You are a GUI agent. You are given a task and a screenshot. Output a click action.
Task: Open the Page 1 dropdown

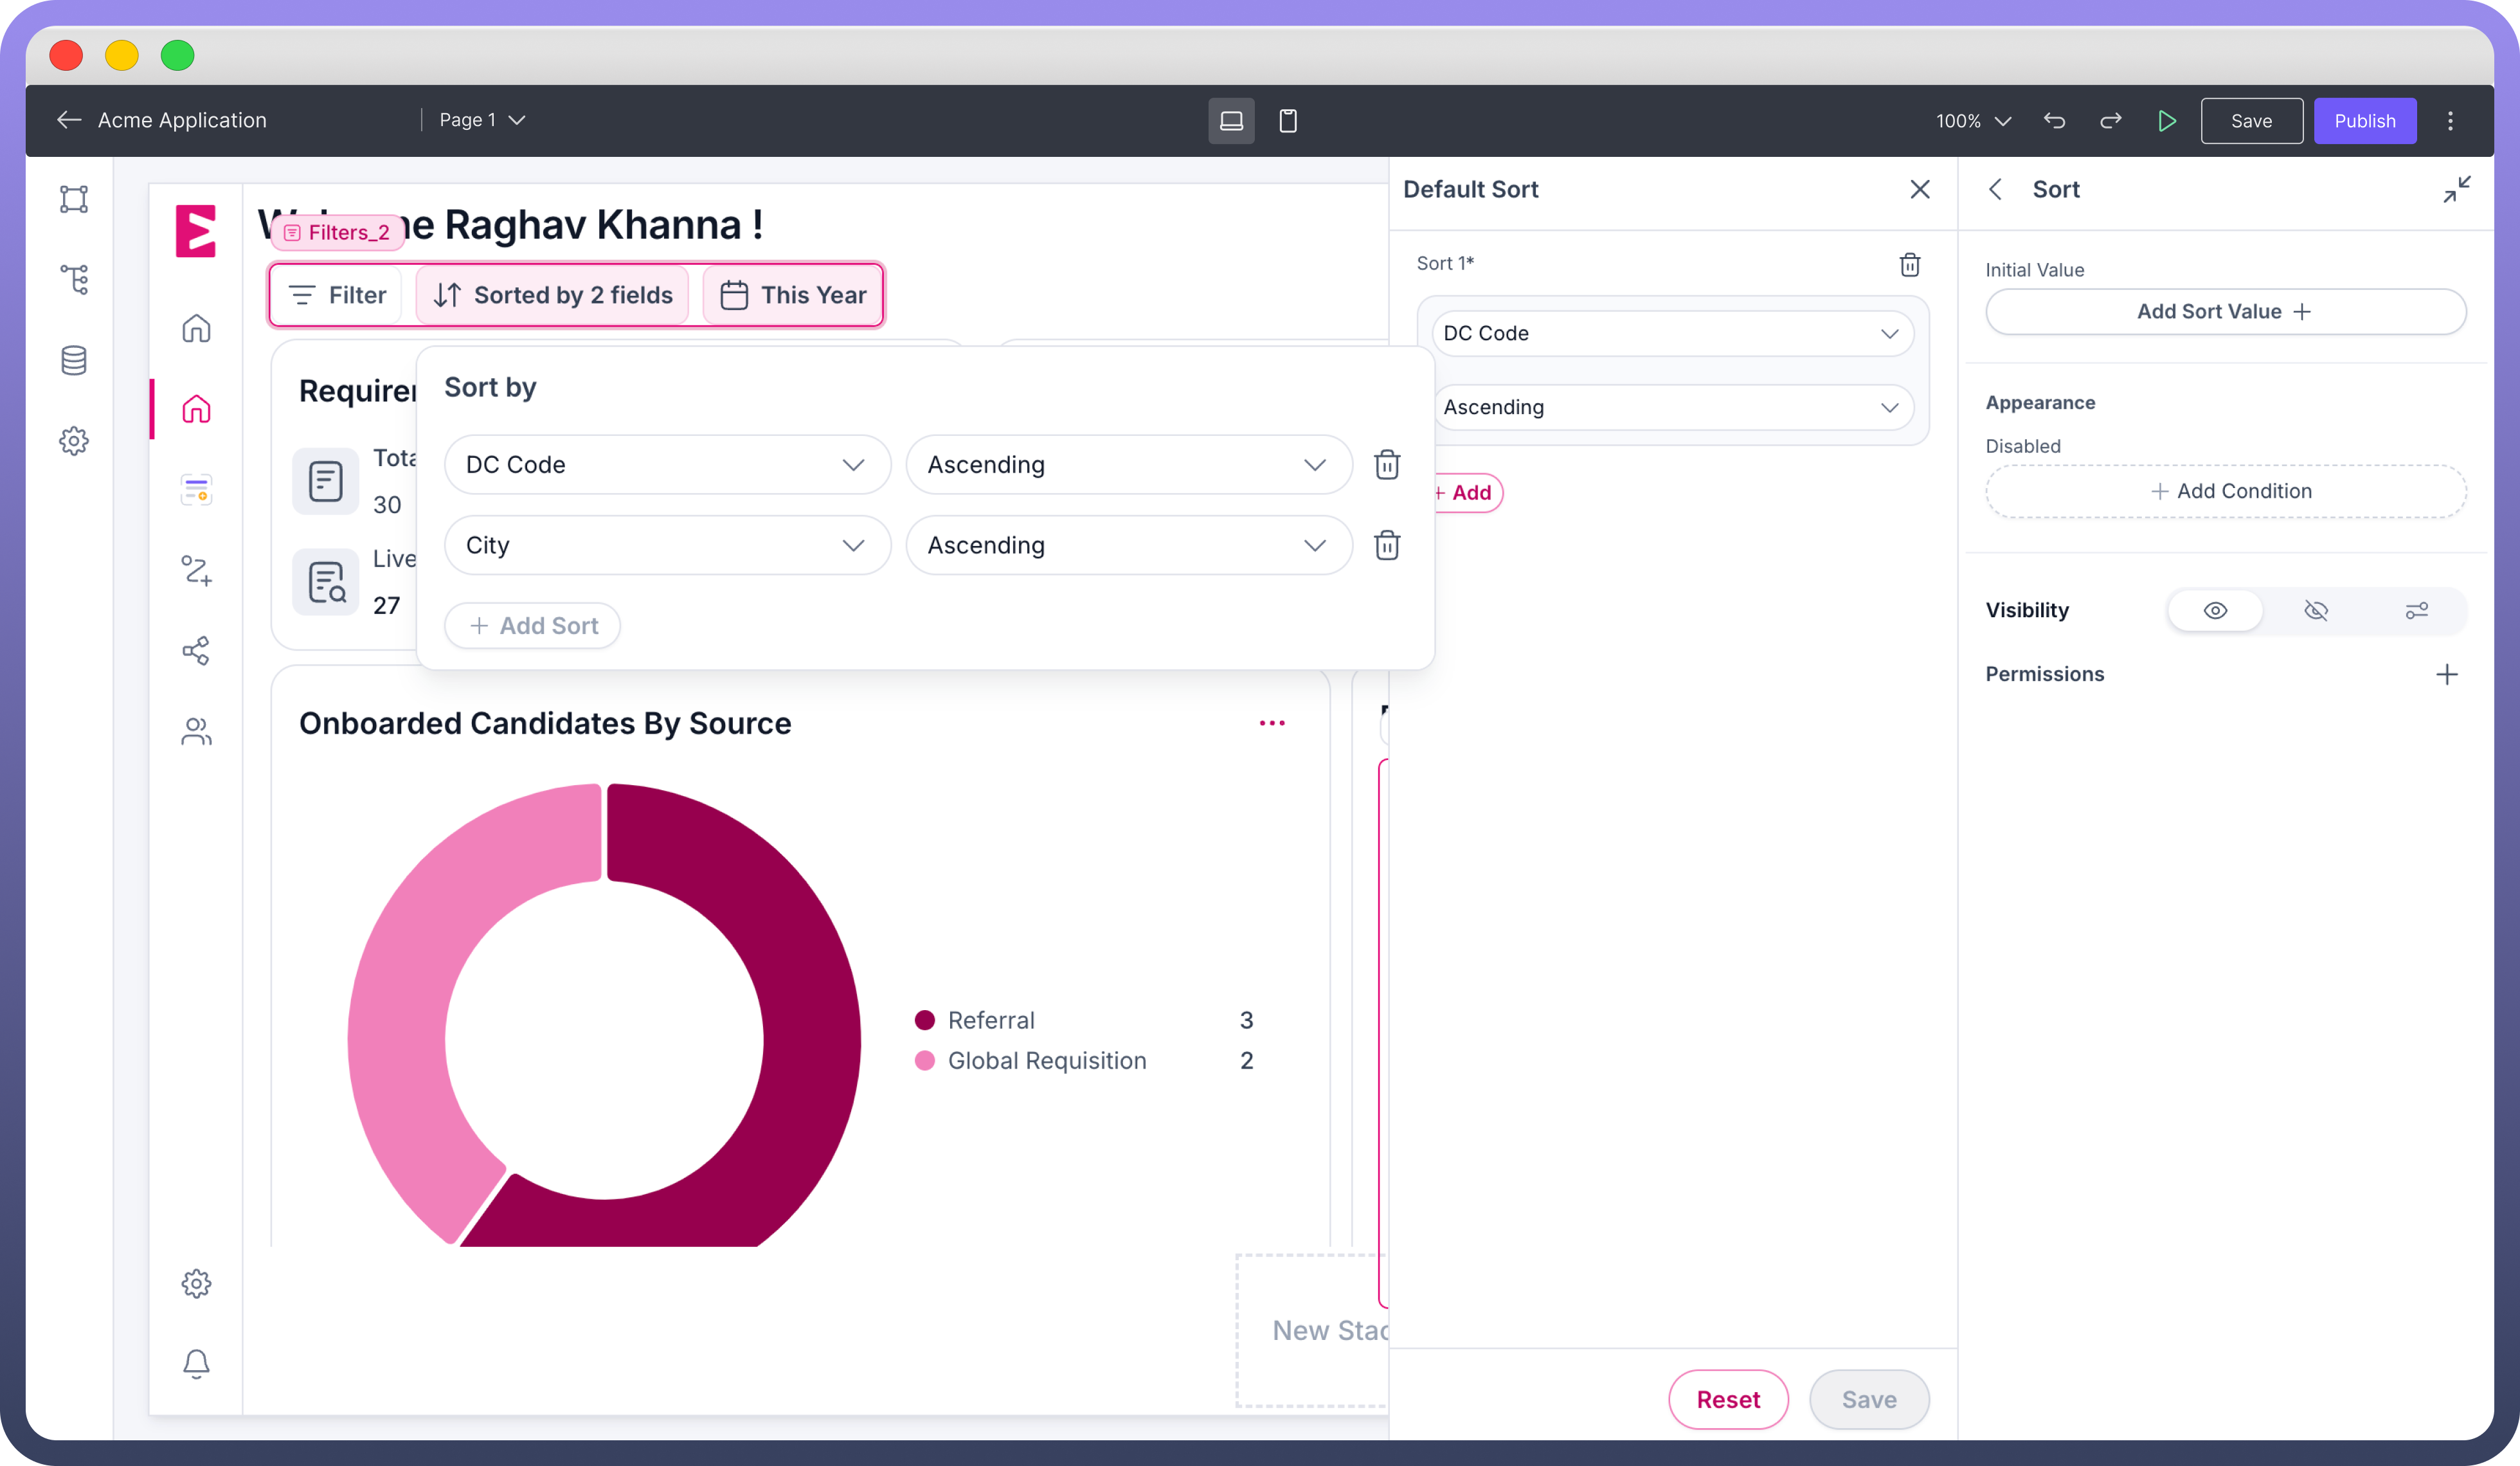pyautogui.click(x=482, y=120)
